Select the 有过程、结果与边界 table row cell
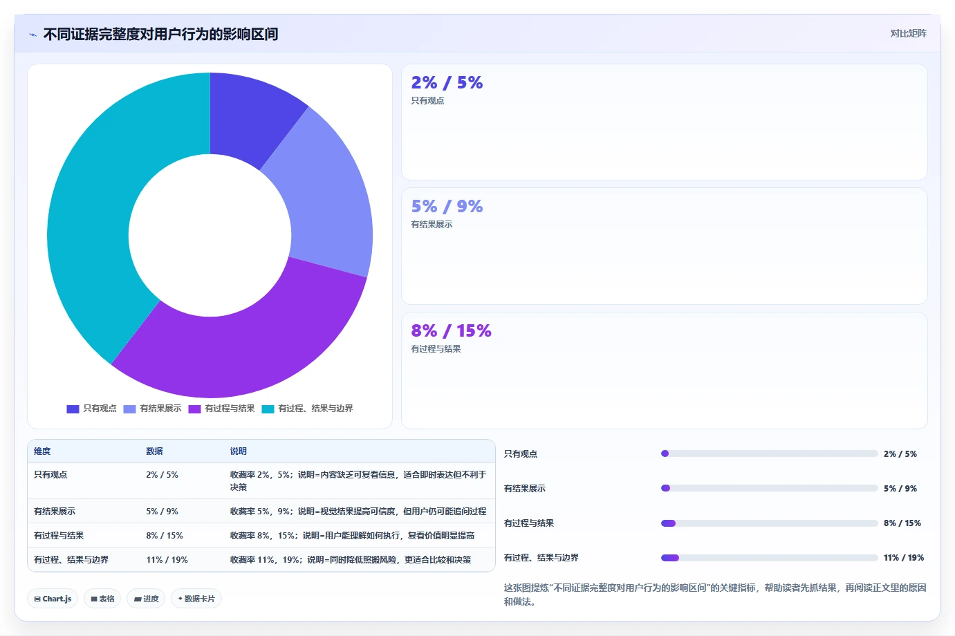Image resolution: width=955 pixels, height=636 pixels. click(x=71, y=560)
